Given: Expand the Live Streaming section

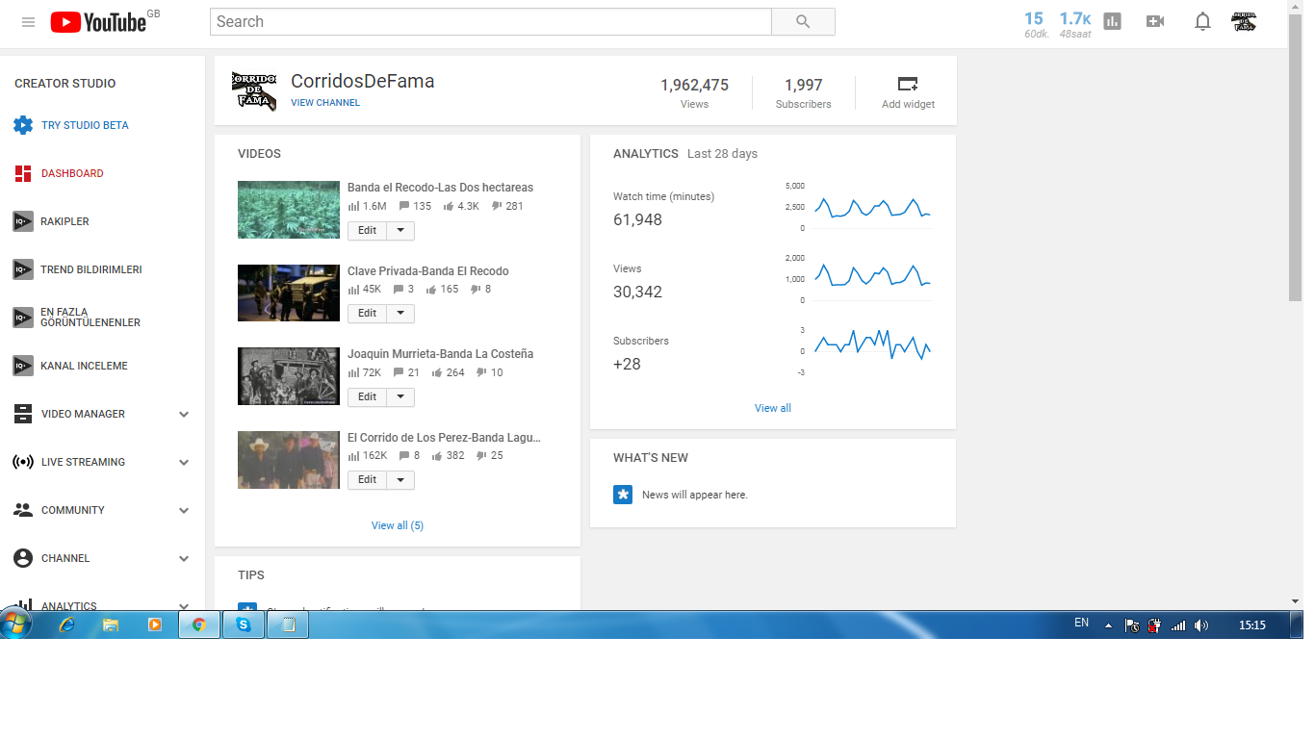Looking at the screenshot, I should click(x=184, y=463).
